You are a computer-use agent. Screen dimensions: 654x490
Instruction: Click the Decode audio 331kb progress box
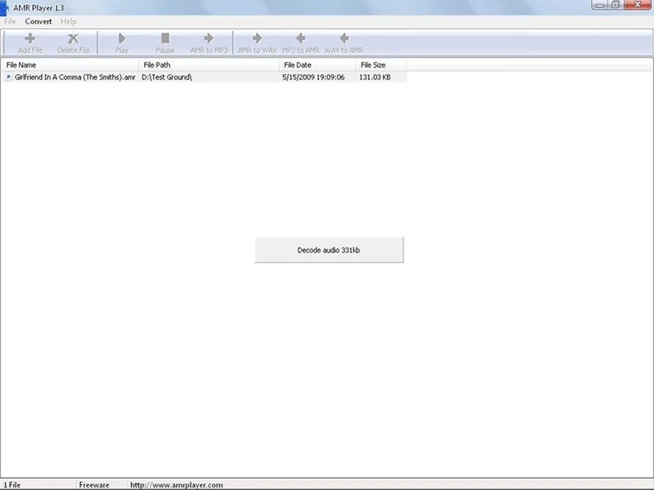coord(329,250)
